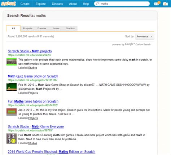Open Scratch Studio - Math Game Everyone
Screen dimensions: 171x155
tap(36, 126)
